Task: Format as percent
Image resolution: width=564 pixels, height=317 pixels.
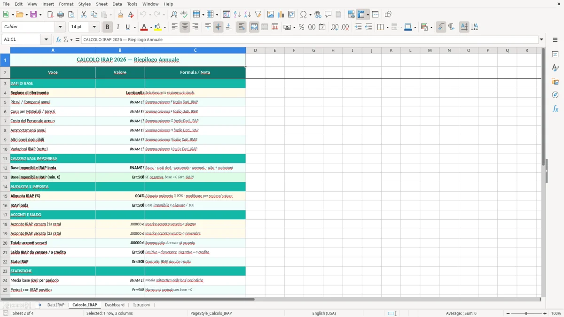Action: [301, 27]
